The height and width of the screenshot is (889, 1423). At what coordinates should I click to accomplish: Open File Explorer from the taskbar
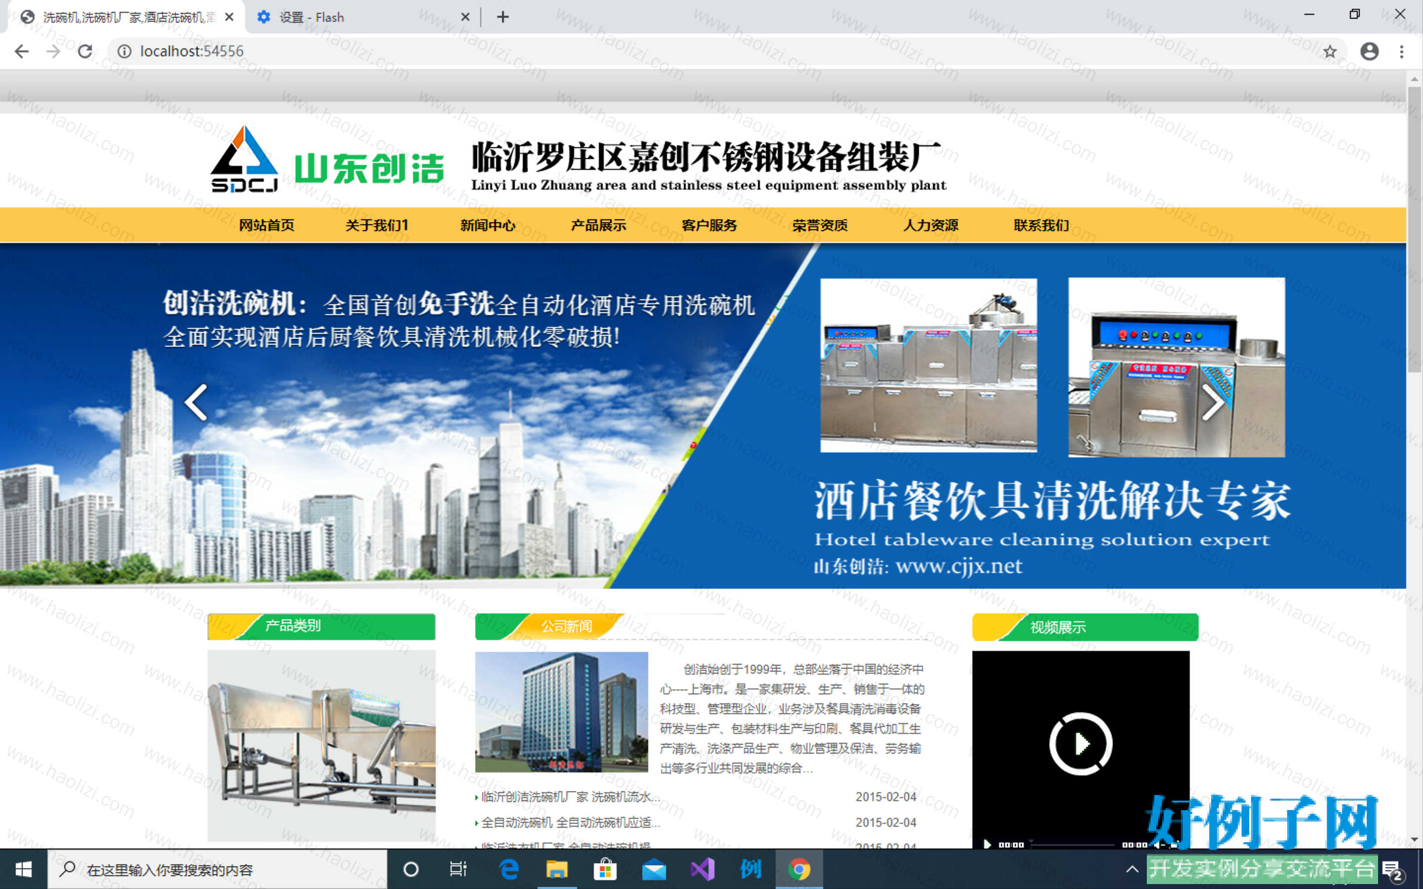[x=557, y=869]
